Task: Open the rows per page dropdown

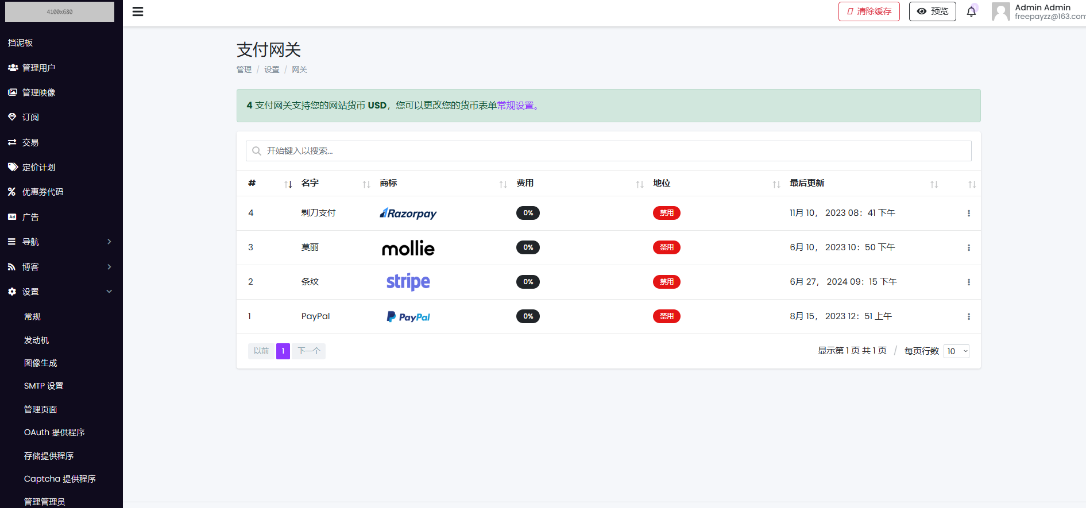Action: point(957,351)
